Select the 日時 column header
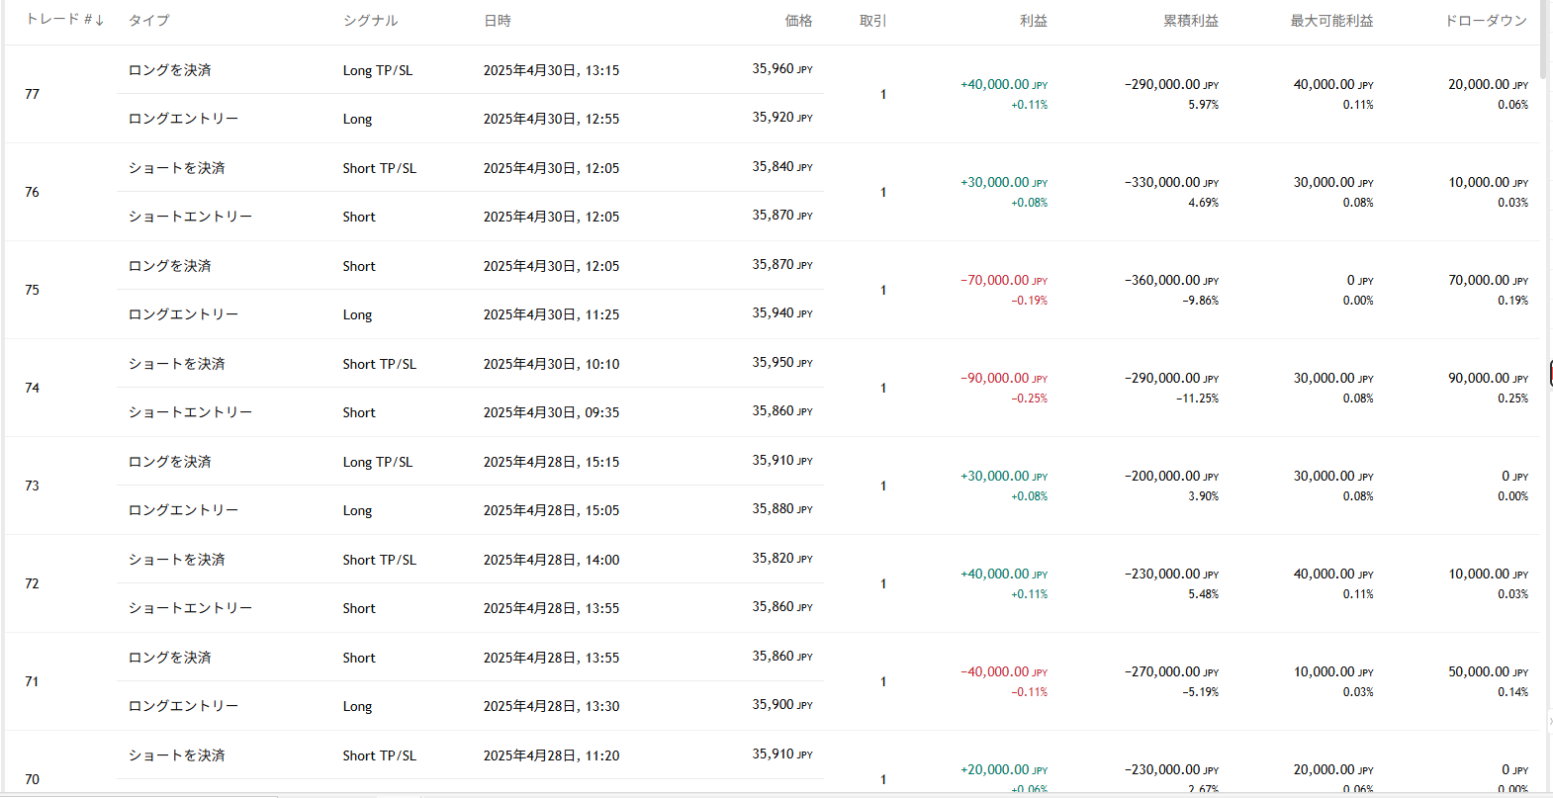 (497, 21)
